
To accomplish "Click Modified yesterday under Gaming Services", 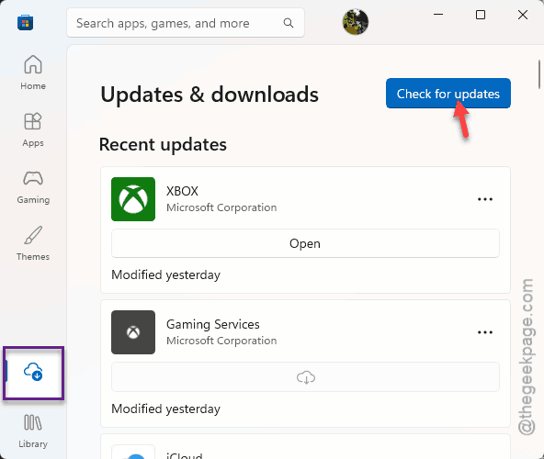I will coord(165,409).
